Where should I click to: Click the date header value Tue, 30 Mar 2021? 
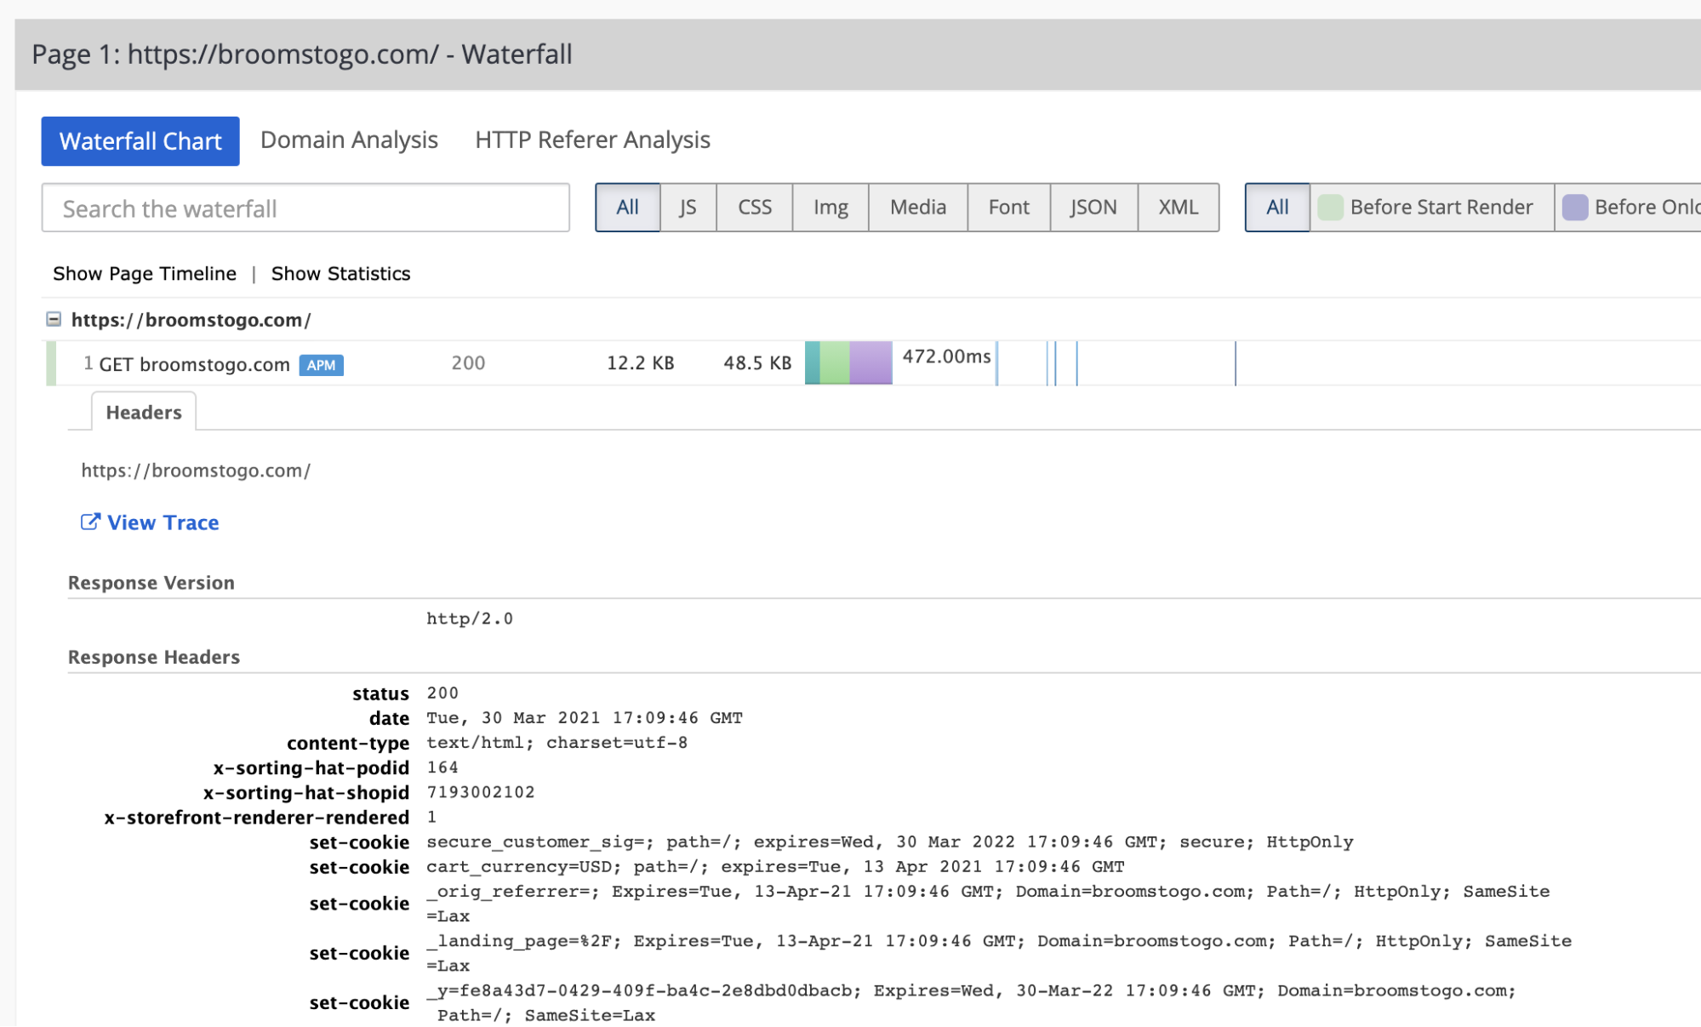[x=585, y=718]
